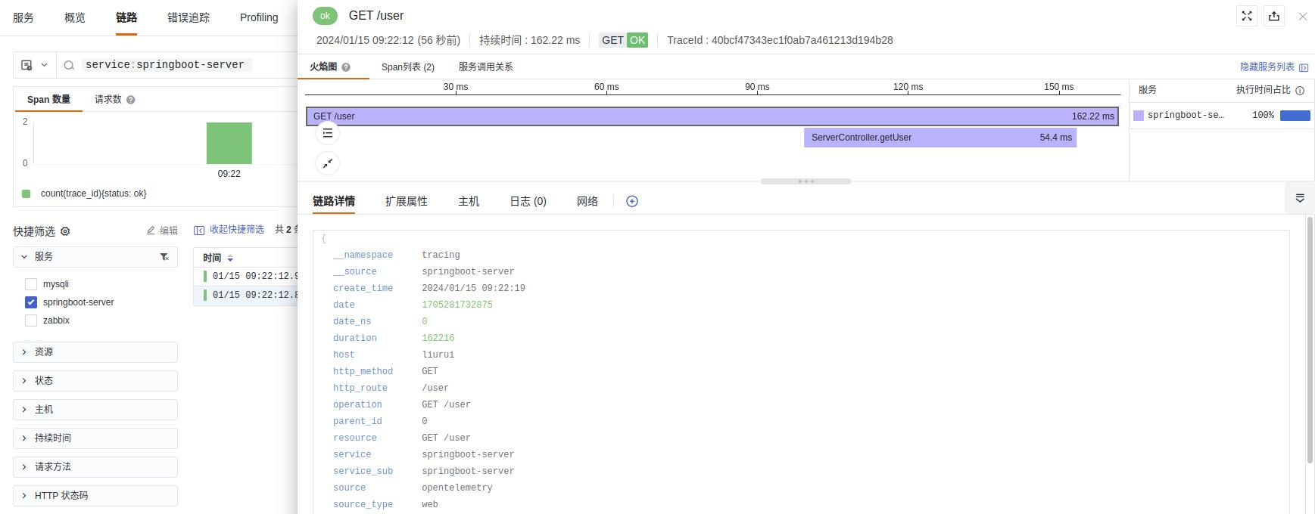Uncheck the springboot-server checkbox

[31, 302]
